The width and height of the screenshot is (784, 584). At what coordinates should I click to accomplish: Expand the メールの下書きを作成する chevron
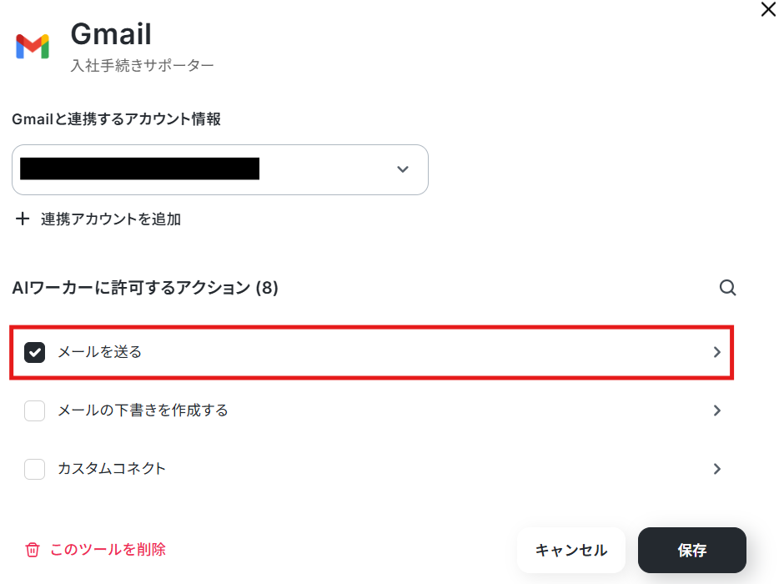(x=717, y=411)
